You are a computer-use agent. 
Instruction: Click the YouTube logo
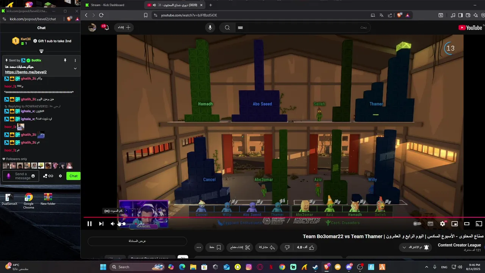[470, 27]
